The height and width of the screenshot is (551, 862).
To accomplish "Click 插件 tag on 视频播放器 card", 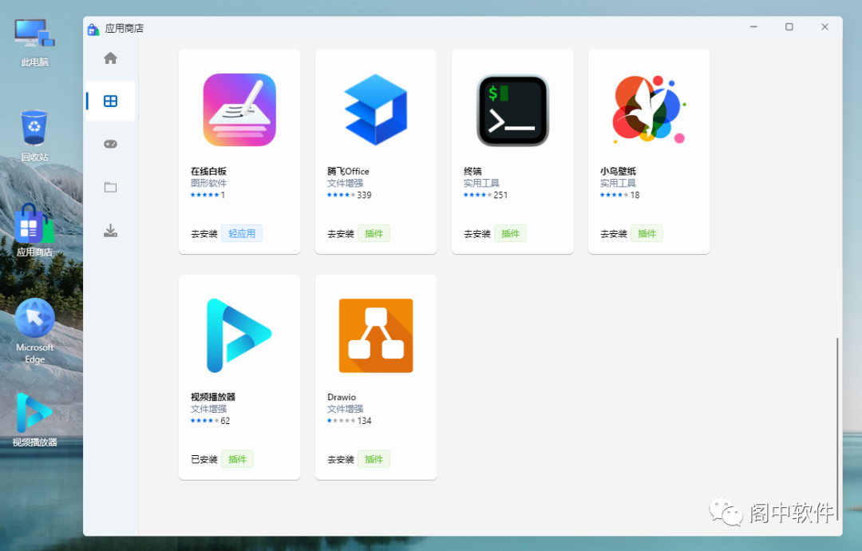I will point(238,459).
